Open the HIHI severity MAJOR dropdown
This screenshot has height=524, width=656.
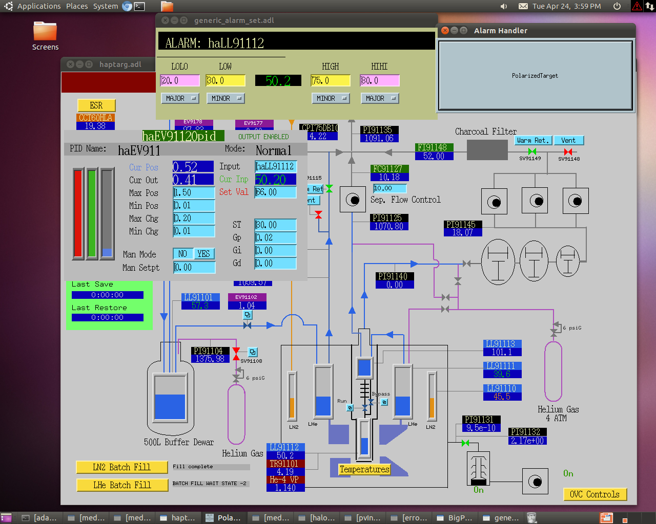pyautogui.click(x=380, y=98)
